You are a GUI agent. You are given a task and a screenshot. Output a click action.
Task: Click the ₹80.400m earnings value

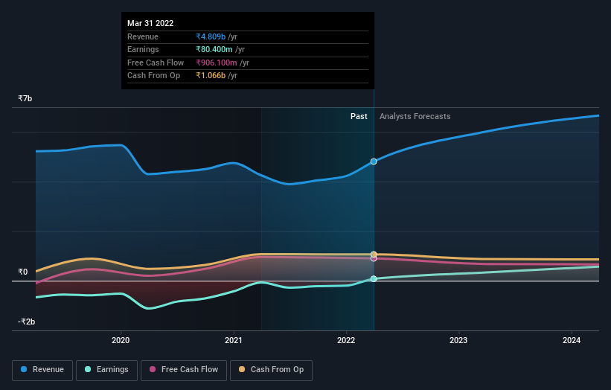coord(214,49)
